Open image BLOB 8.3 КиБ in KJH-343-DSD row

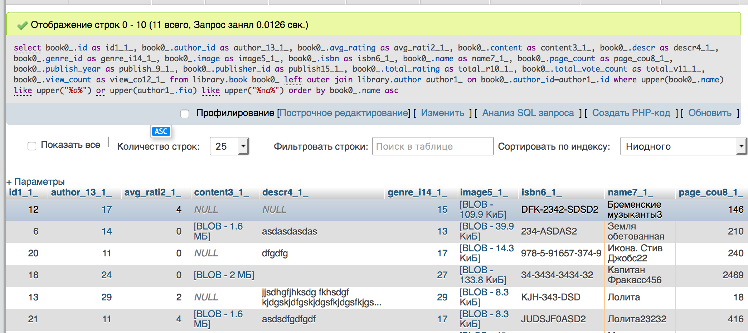point(484,297)
